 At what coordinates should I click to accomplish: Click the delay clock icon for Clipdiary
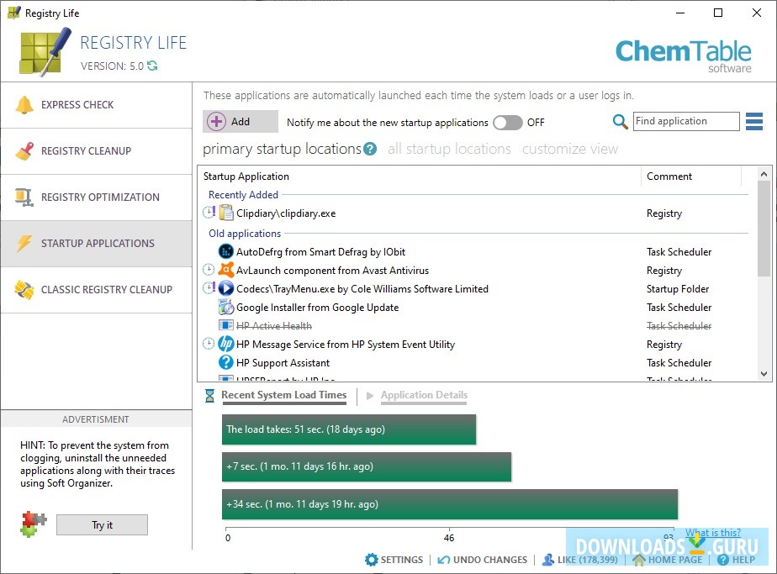coord(209,213)
